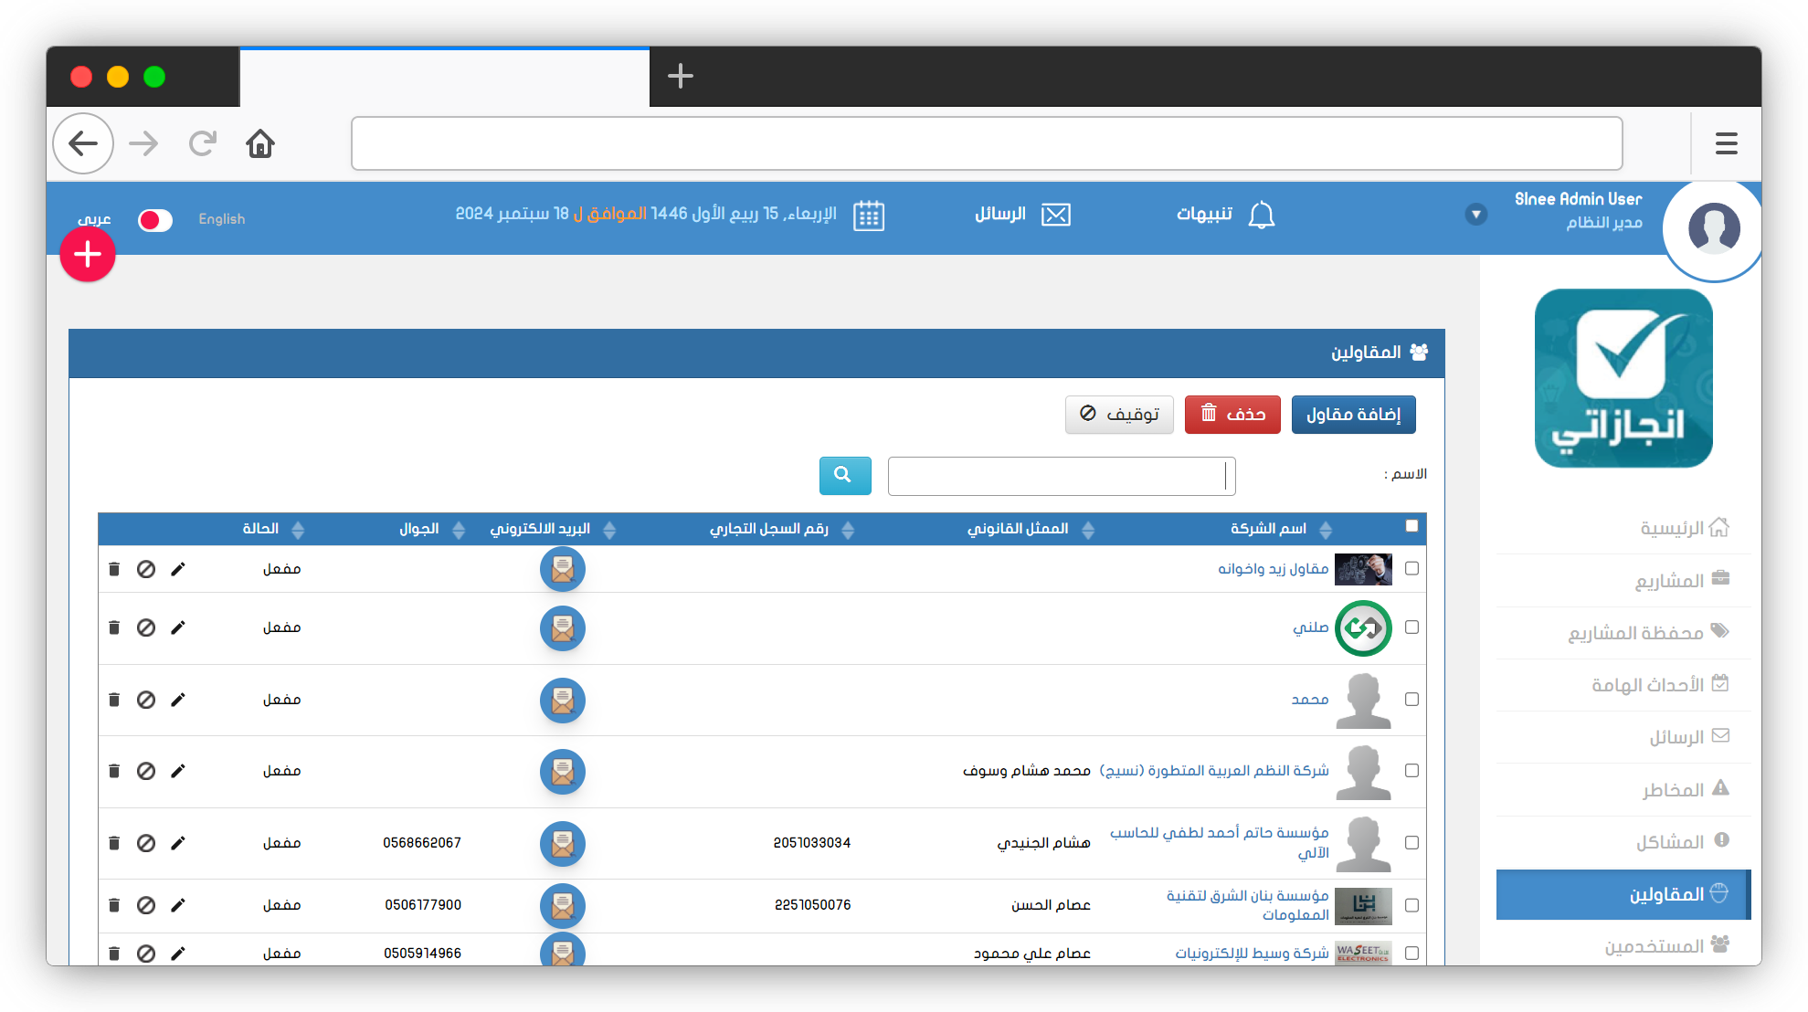Viewport: 1808px width, 1012px height.
Task: Click the إضافة مقاول button
Action: click(1353, 415)
